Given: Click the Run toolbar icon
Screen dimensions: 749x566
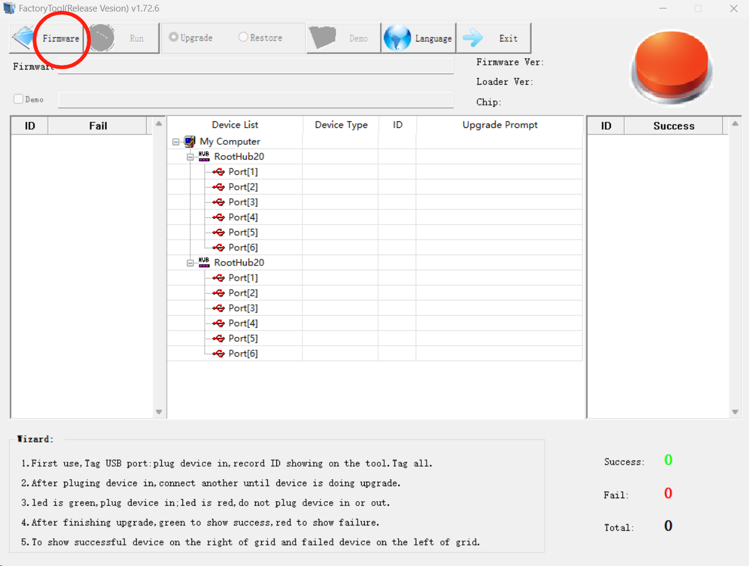Looking at the screenshot, I should [x=103, y=38].
